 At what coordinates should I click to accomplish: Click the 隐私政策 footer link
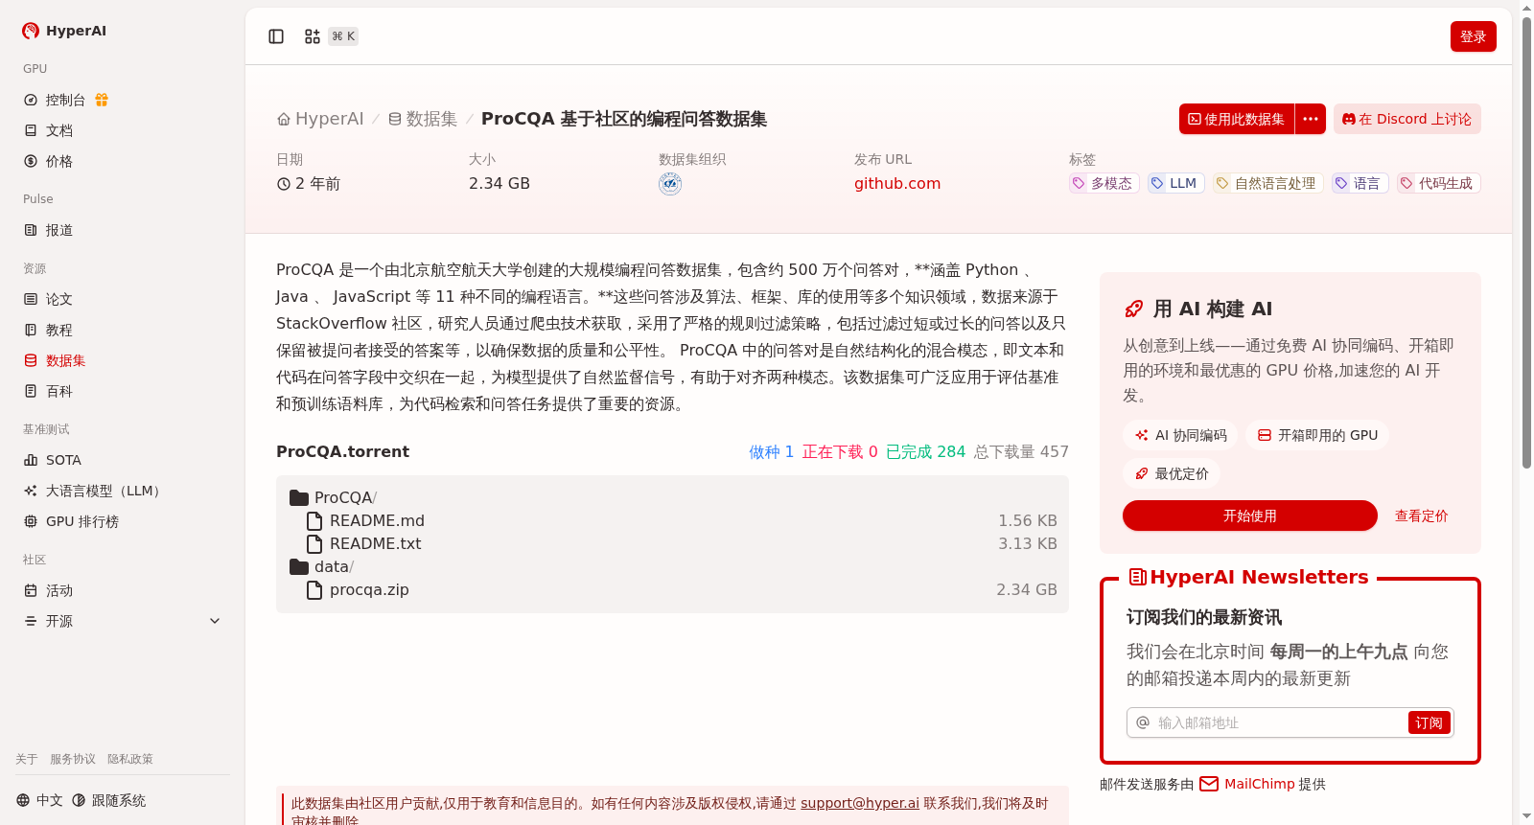[x=130, y=759]
